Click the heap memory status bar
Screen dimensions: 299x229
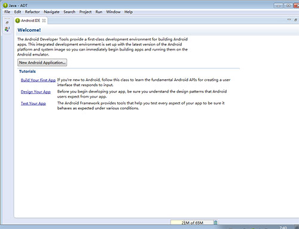(192, 222)
